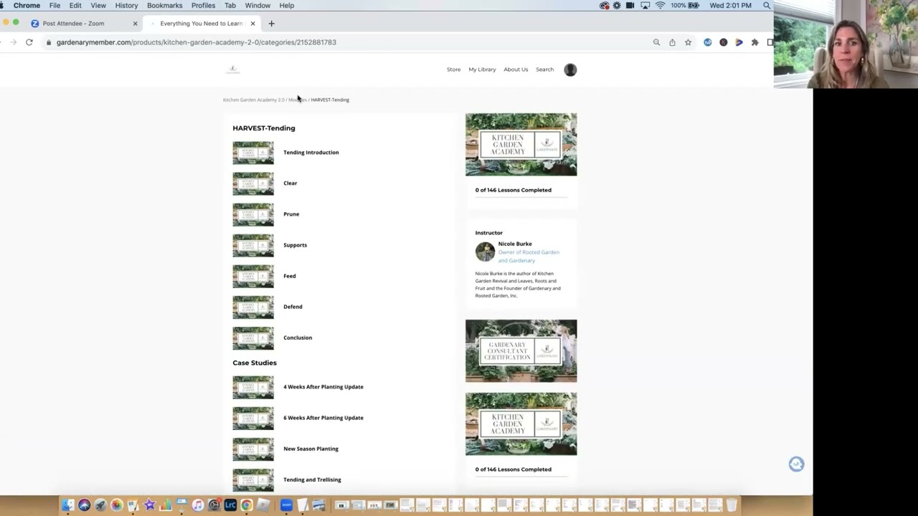Go to Store in site navigation

(x=453, y=70)
